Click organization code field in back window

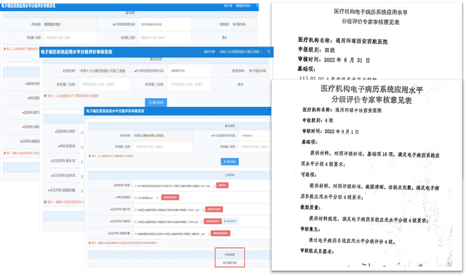tap(164, 25)
